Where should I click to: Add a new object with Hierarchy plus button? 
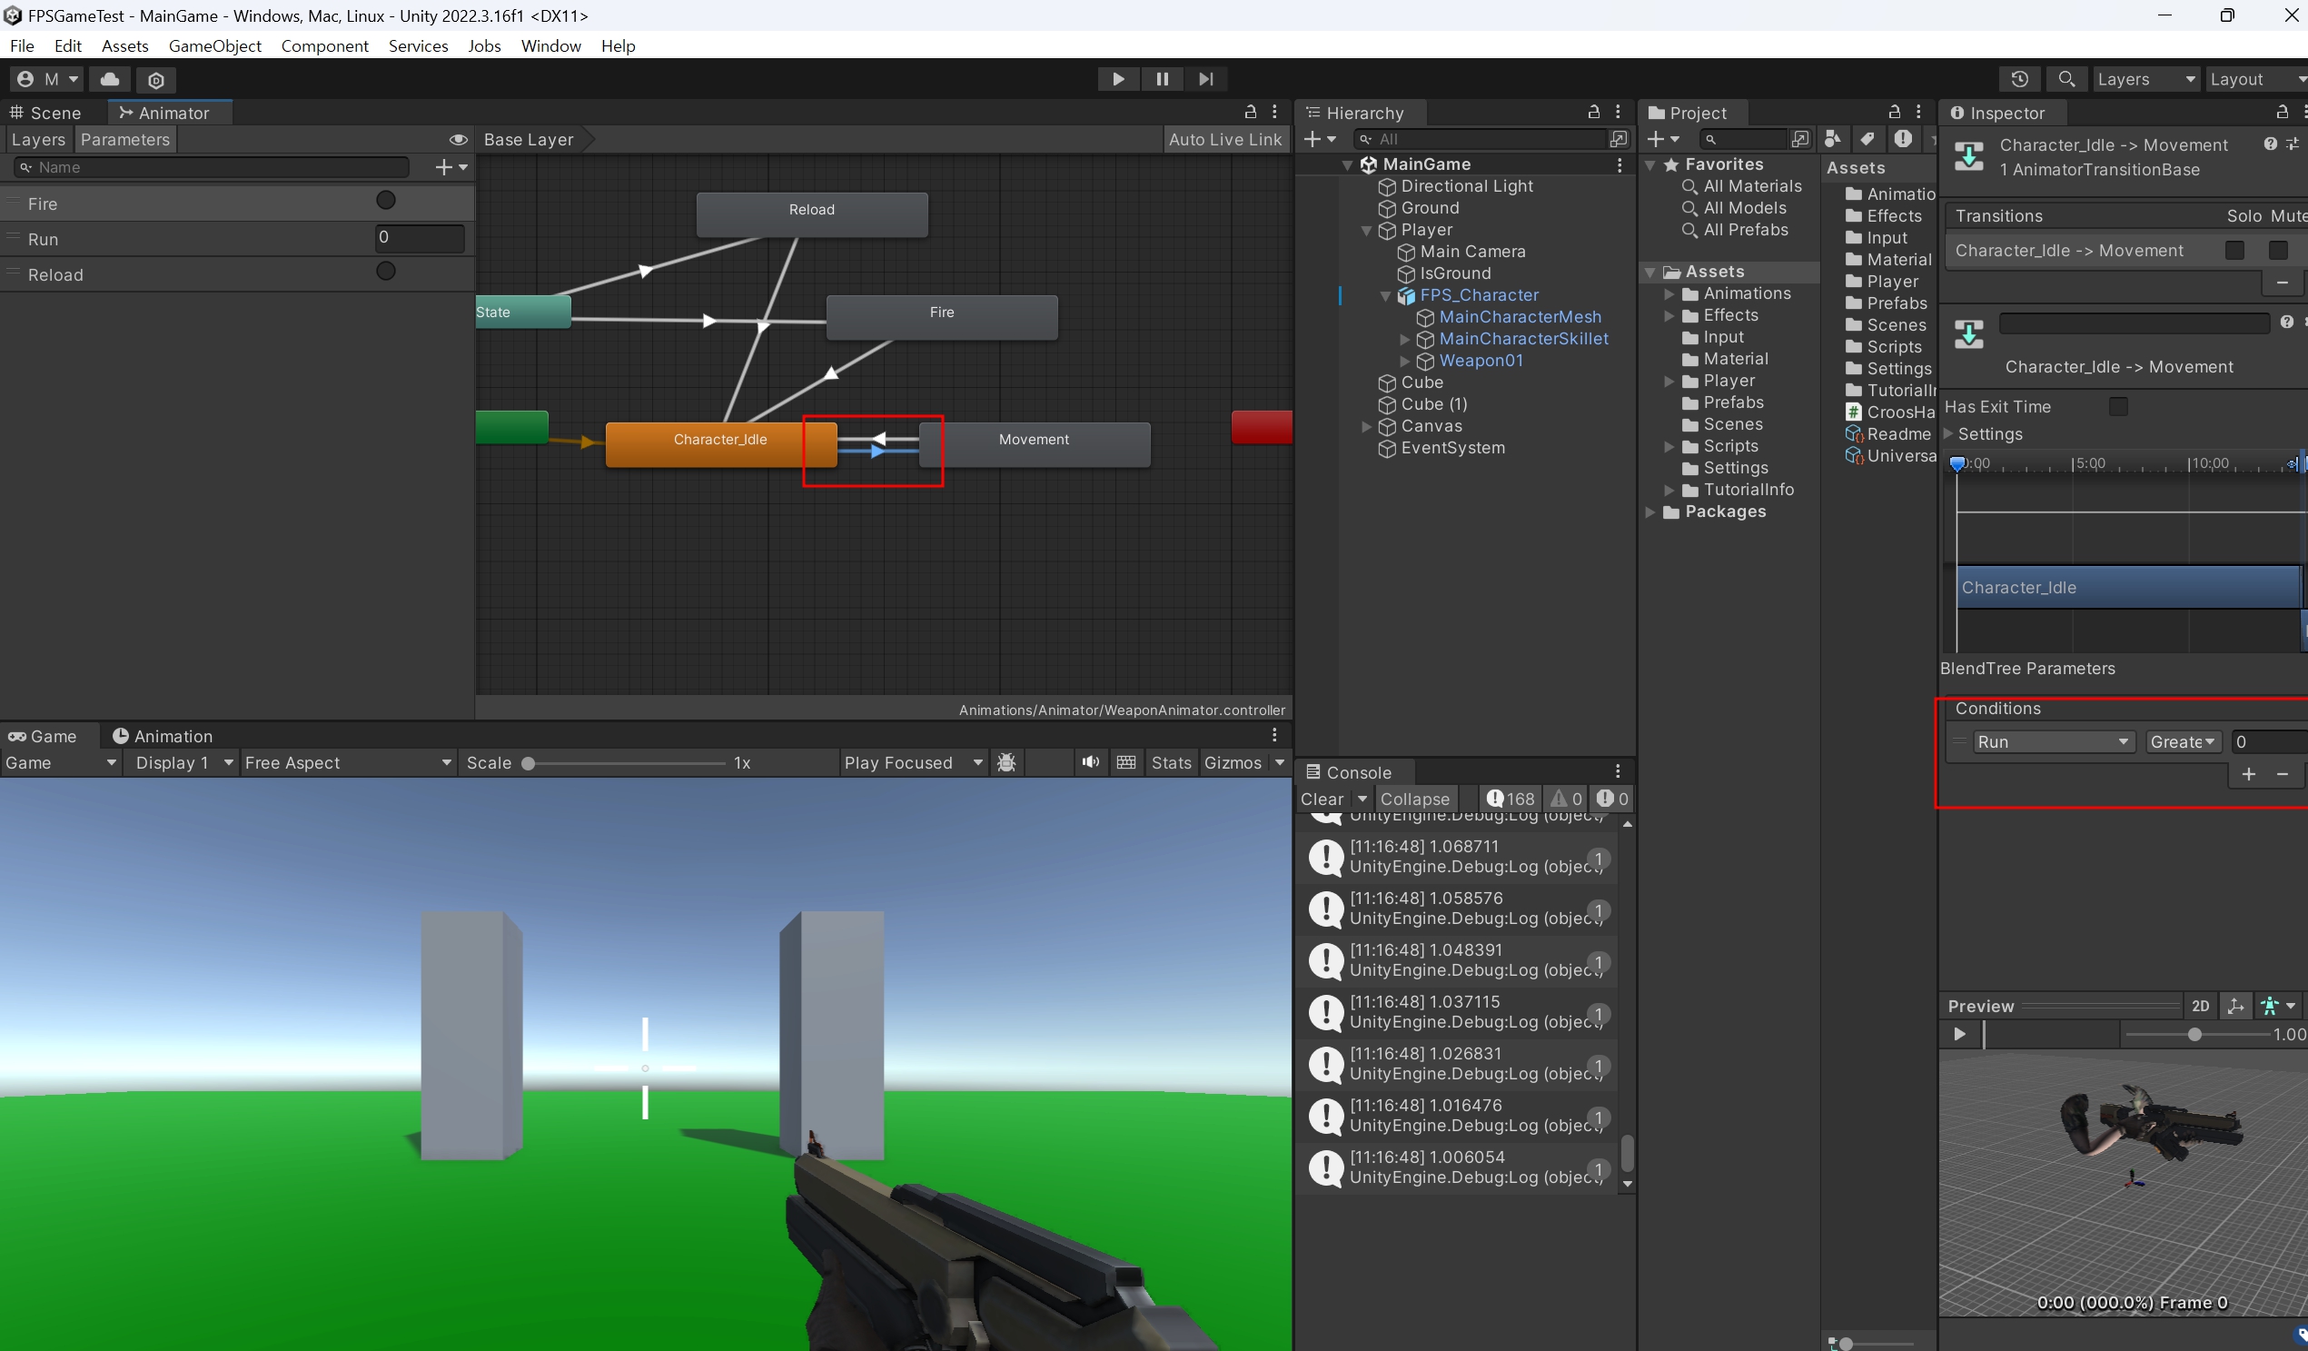1319,139
